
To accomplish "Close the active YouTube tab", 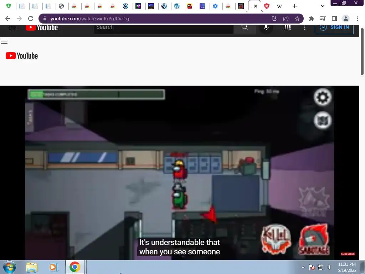I will (x=256, y=6).
